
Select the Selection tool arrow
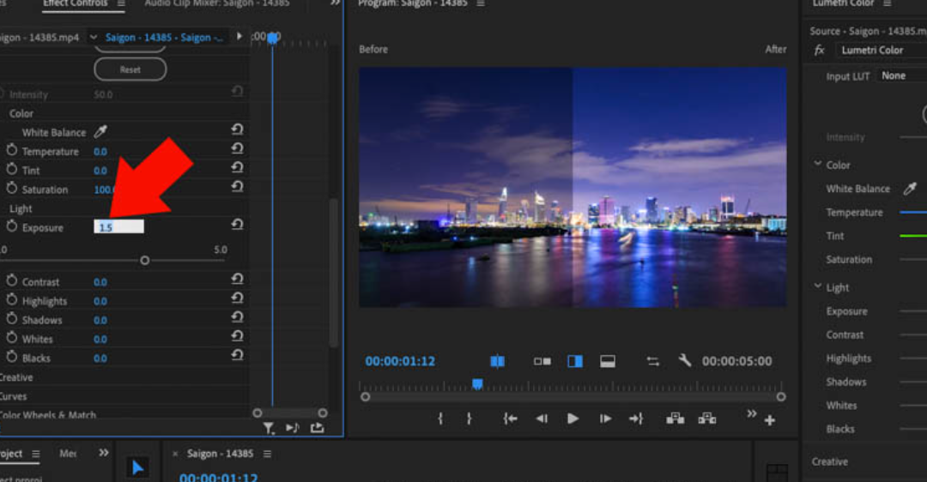[x=137, y=467]
